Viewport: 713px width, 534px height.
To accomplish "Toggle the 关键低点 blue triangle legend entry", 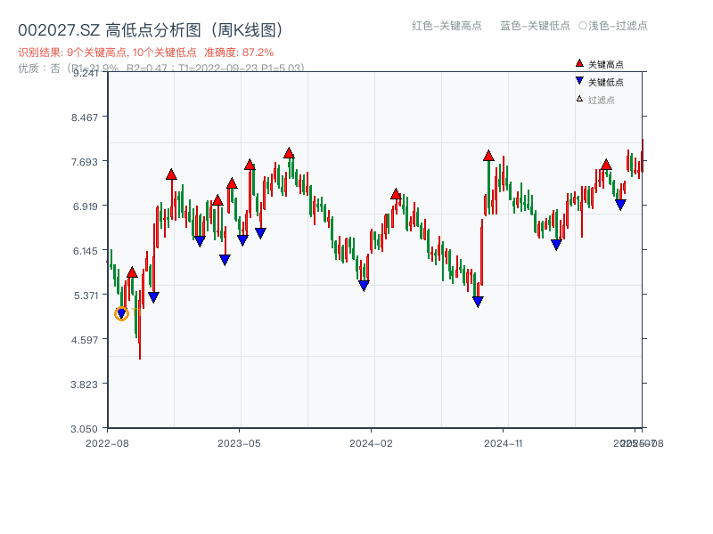I will (x=600, y=82).
